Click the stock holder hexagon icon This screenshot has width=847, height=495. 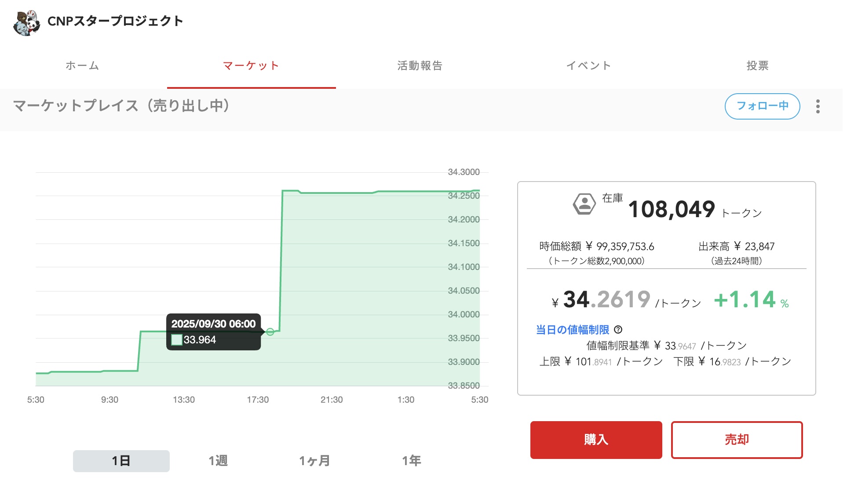[584, 204]
